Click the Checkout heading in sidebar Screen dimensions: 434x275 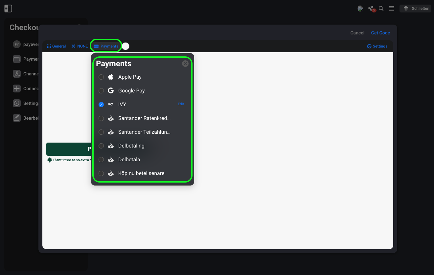(x=25, y=28)
